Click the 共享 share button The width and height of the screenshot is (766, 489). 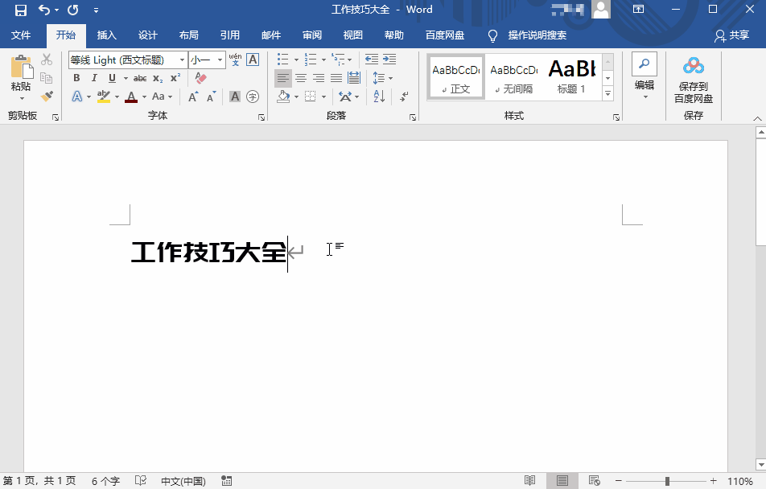click(732, 35)
